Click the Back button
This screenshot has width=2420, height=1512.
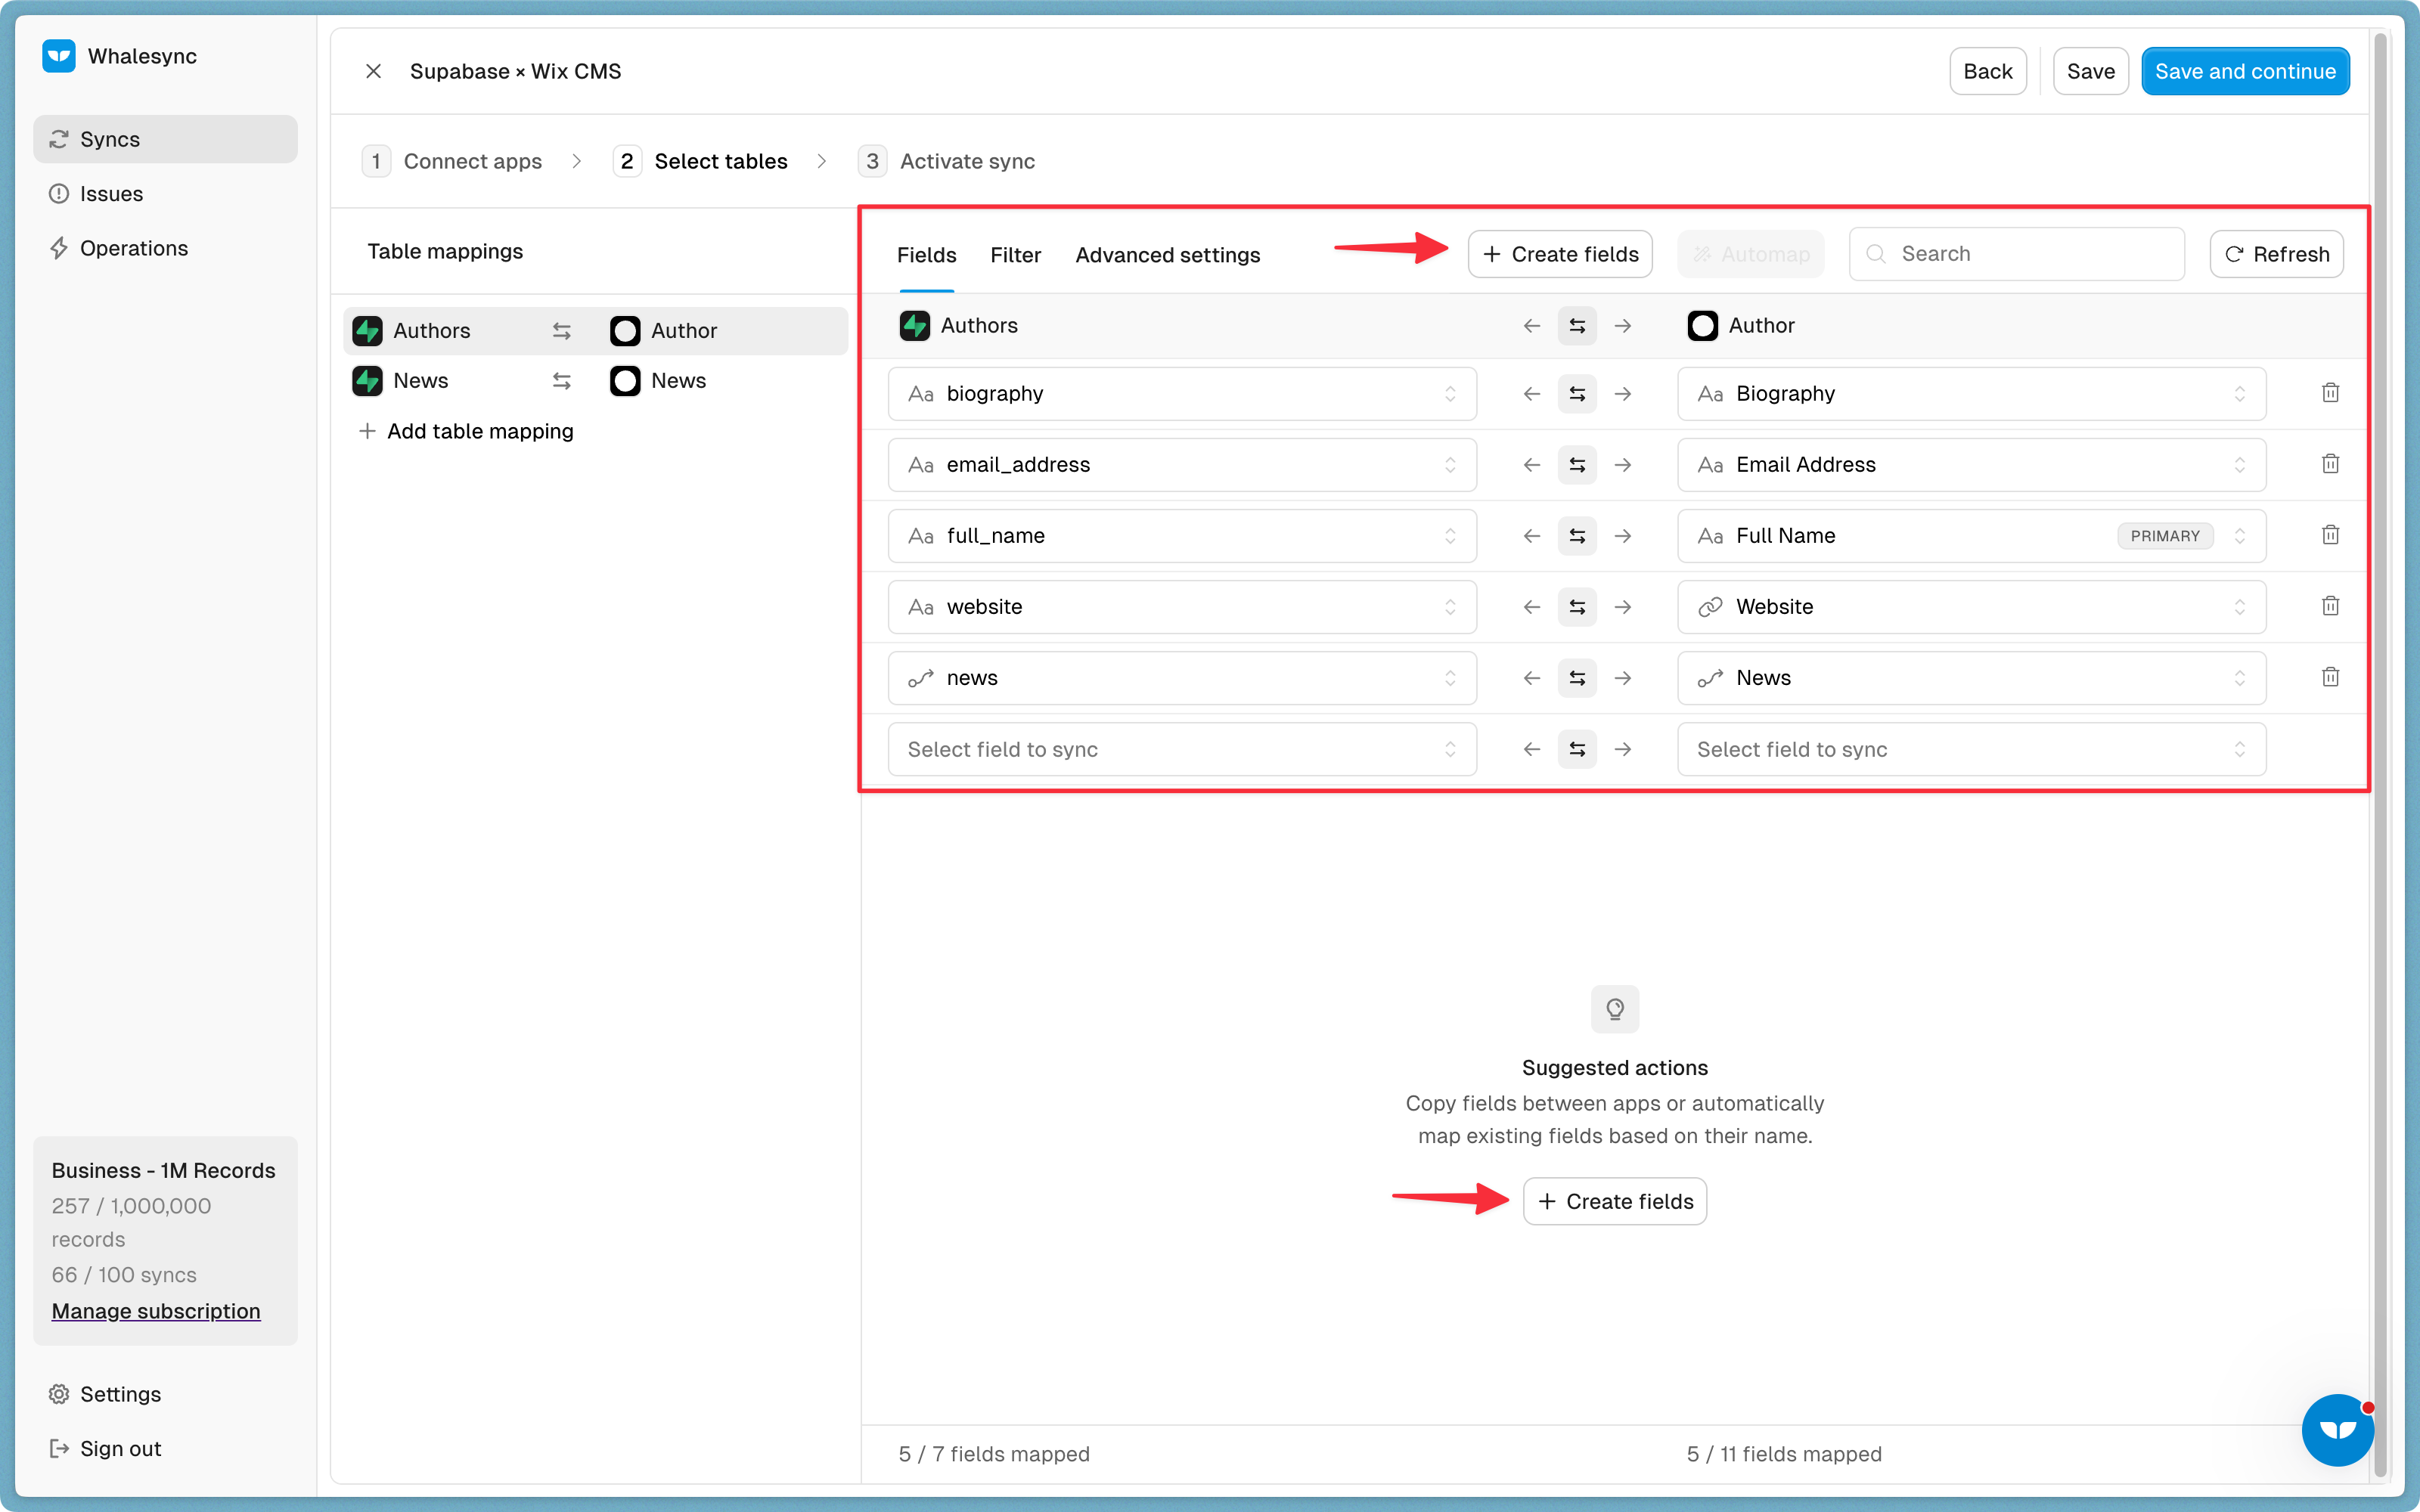tap(1987, 71)
